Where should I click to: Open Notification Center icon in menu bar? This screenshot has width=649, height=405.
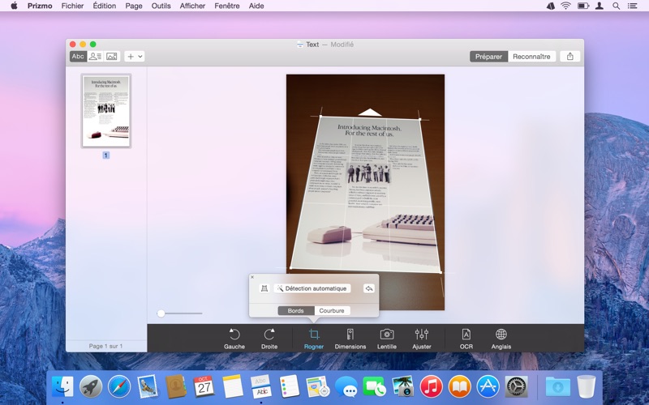(x=632, y=6)
